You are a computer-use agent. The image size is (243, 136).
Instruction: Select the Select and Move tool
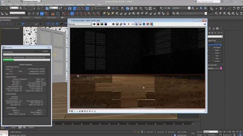point(38,8)
